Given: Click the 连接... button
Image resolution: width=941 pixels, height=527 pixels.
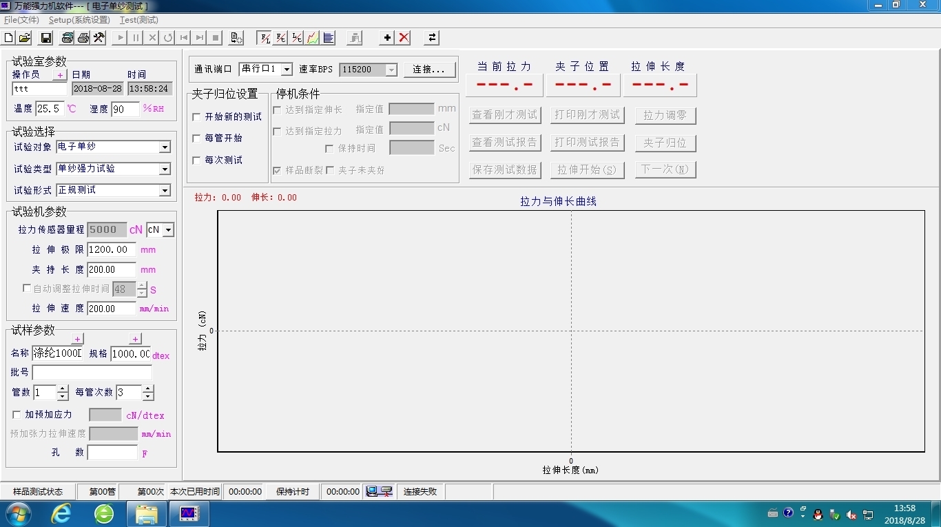Looking at the screenshot, I should [x=430, y=70].
